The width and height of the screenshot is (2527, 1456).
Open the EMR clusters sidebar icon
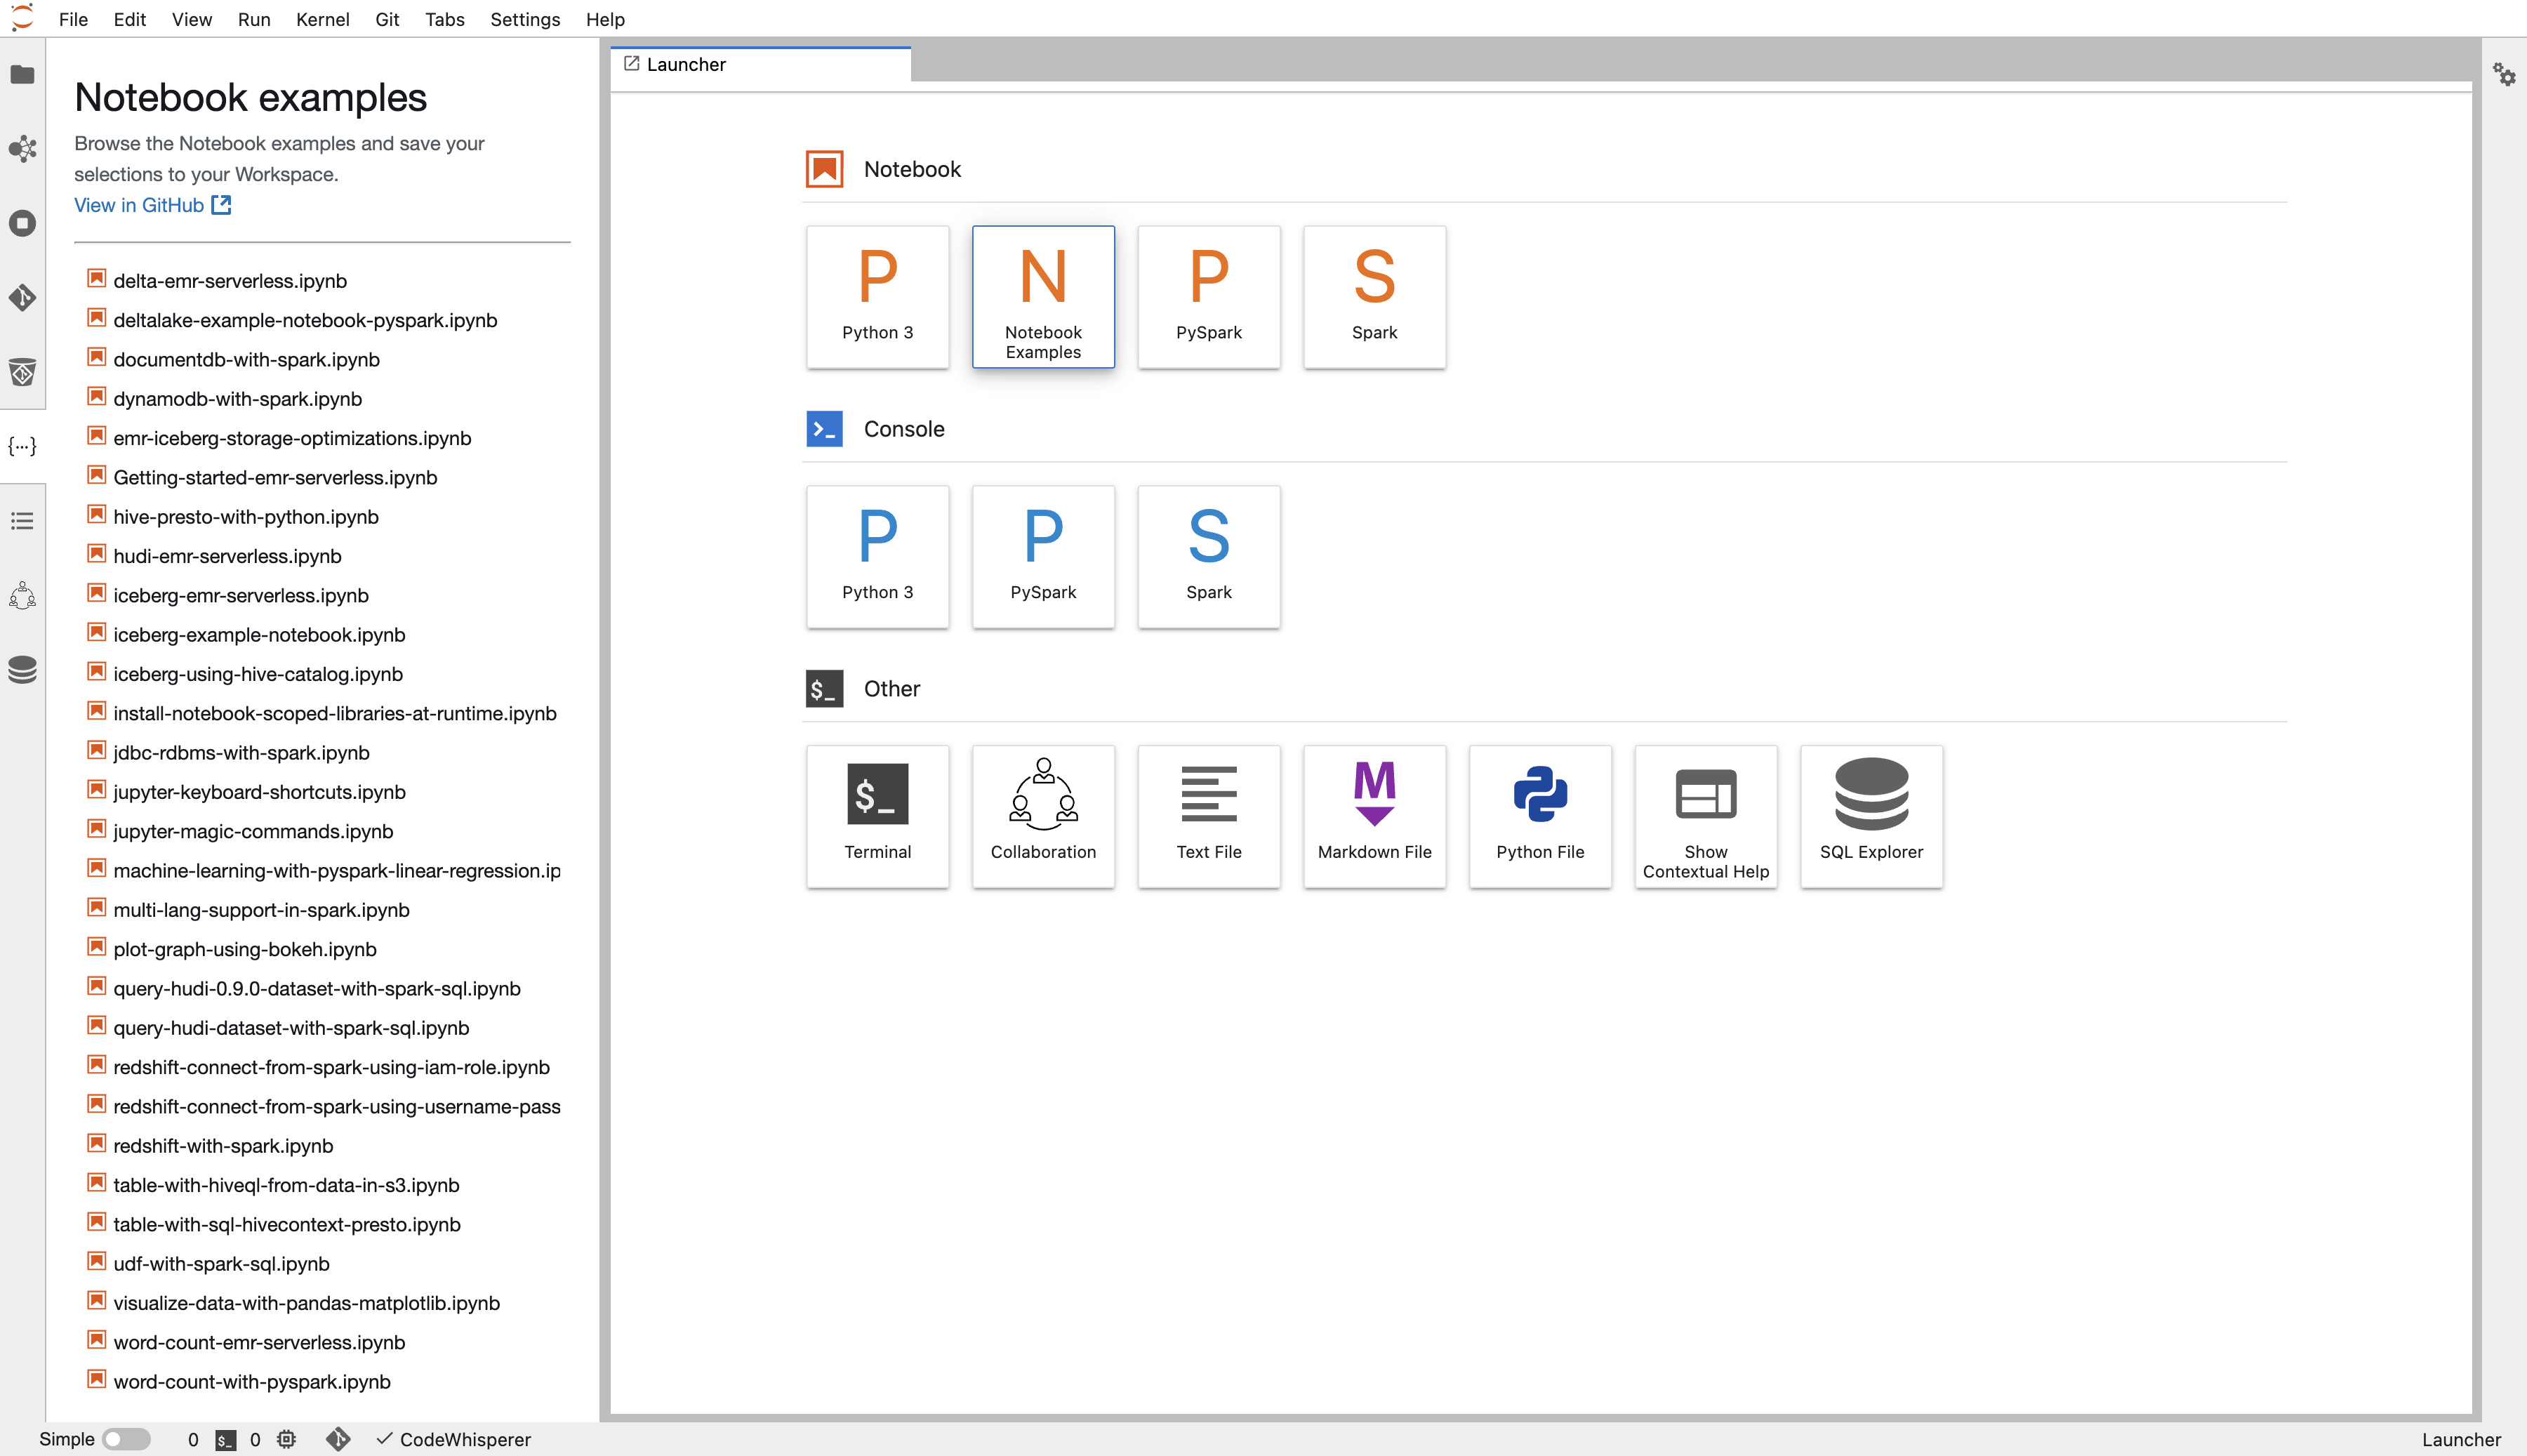click(22, 149)
